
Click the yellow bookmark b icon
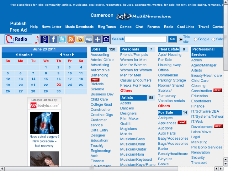pyautogui.click(x=80, y=39)
